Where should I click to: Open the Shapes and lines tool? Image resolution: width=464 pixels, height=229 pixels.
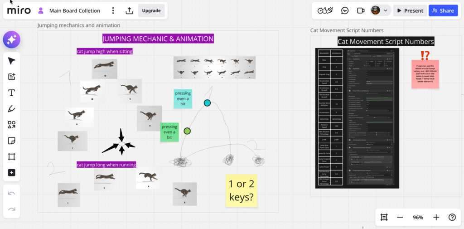pyautogui.click(x=12, y=125)
